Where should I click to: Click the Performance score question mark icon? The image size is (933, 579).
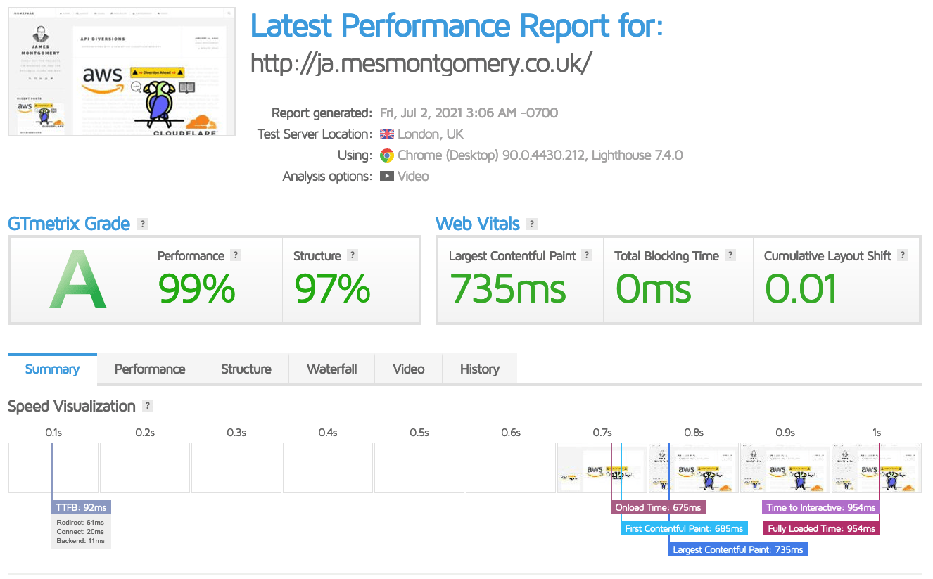(237, 255)
